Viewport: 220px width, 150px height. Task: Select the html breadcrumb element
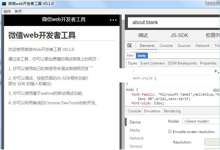pyautogui.click(x=130, y=56)
